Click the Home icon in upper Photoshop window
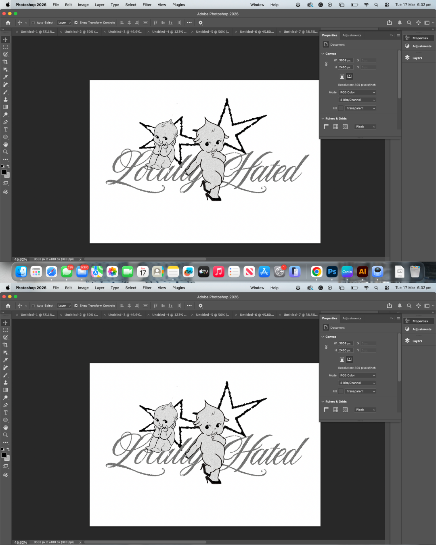The width and height of the screenshot is (436, 545). click(8, 23)
